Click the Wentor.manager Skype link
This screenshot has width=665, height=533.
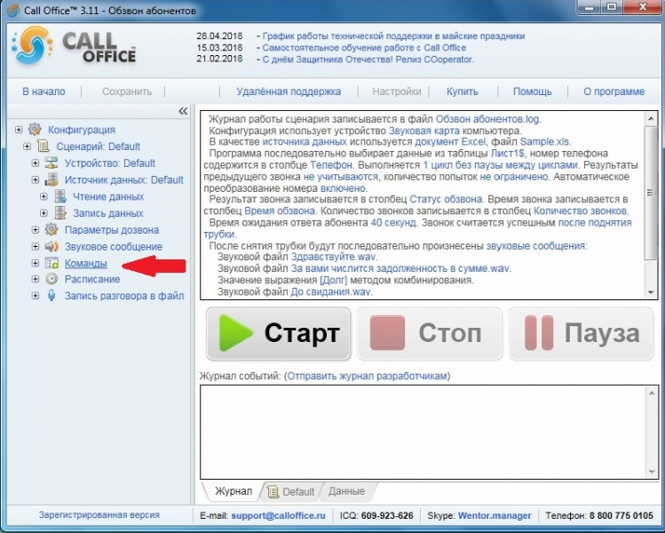click(495, 515)
